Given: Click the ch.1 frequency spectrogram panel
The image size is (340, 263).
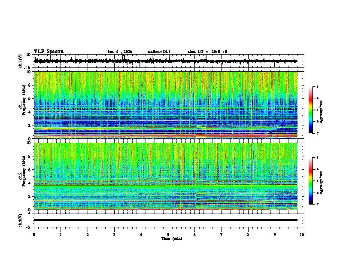Looking at the screenshot, I should pos(166,105).
